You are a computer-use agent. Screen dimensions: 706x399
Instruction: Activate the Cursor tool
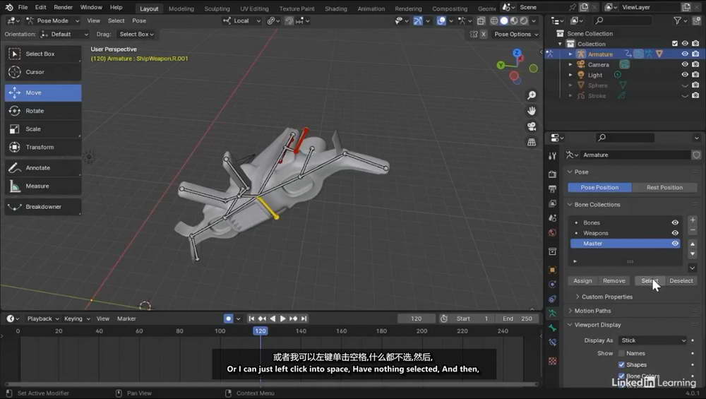pyautogui.click(x=43, y=72)
